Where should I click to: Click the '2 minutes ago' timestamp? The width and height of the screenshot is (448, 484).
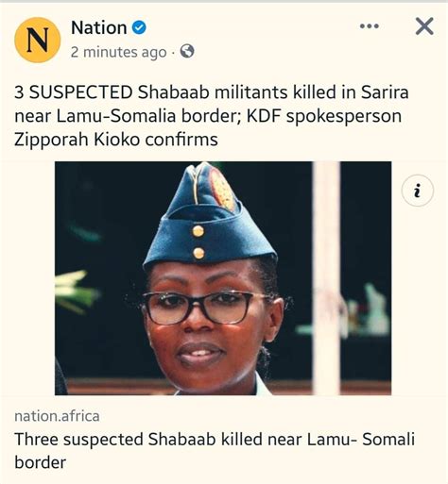click(x=118, y=52)
